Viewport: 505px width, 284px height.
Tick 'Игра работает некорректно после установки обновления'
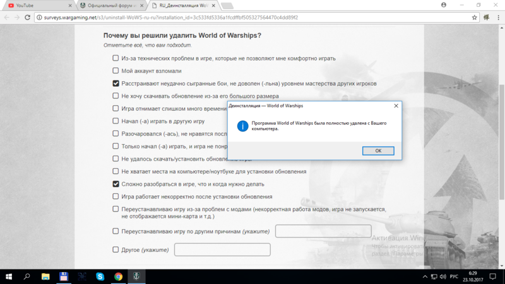coord(116,196)
